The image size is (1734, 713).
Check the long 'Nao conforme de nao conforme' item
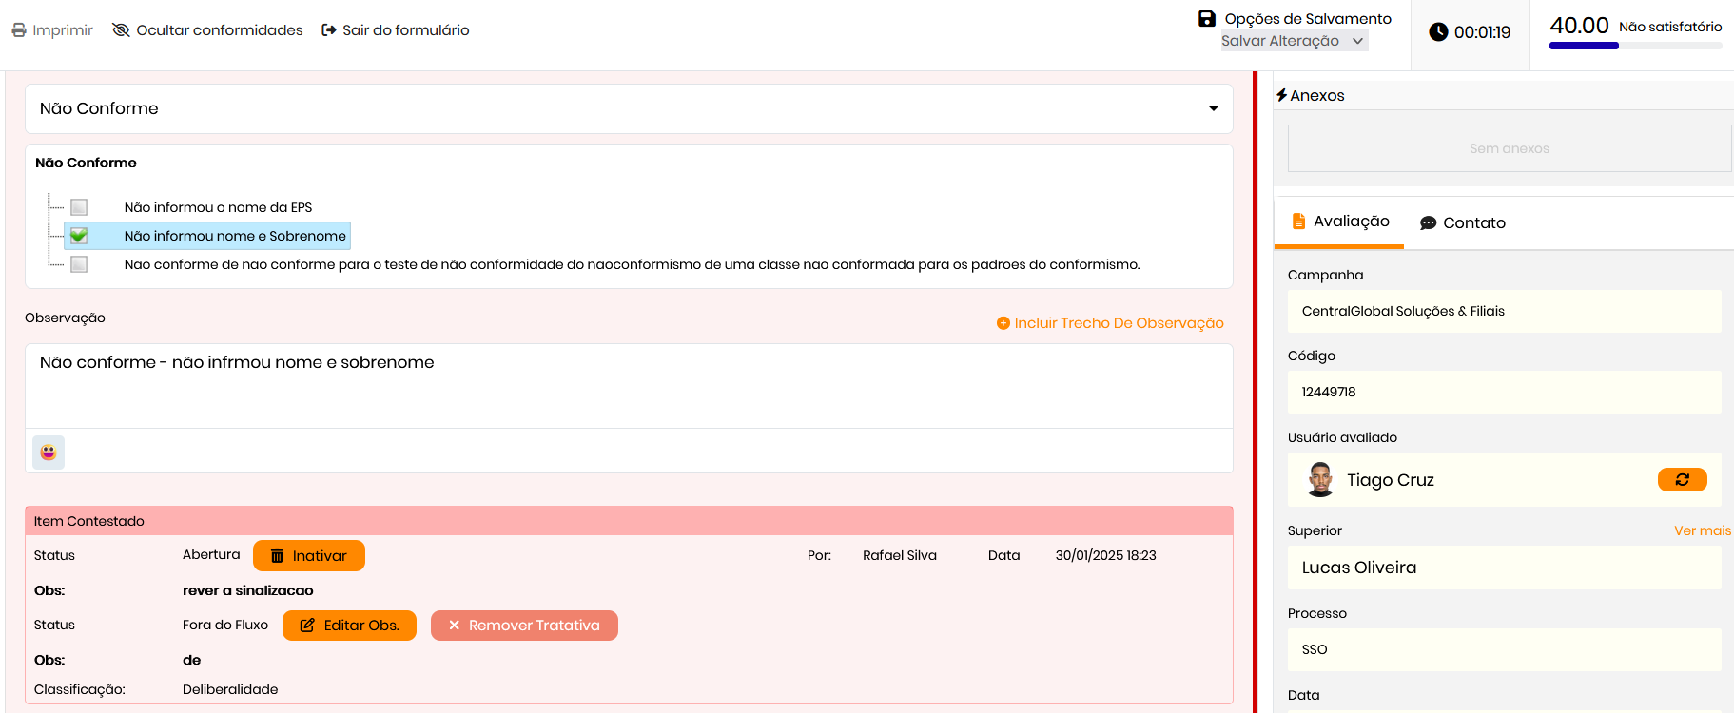(x=79, y=264)
